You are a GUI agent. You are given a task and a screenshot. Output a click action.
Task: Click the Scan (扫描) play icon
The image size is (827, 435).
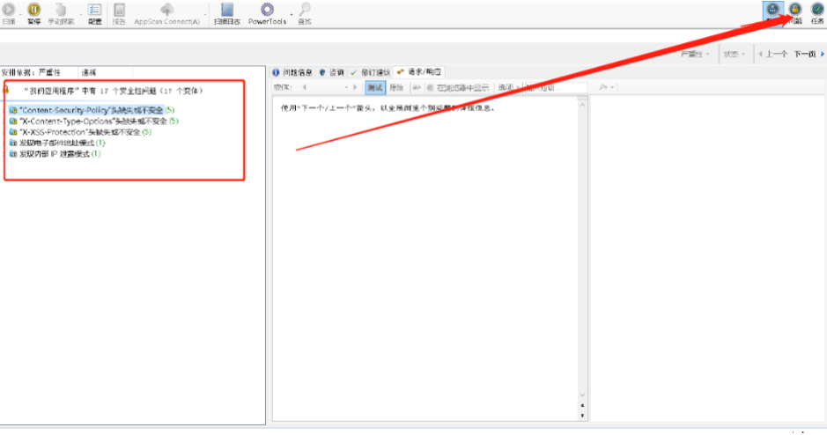tap(9, 9)
